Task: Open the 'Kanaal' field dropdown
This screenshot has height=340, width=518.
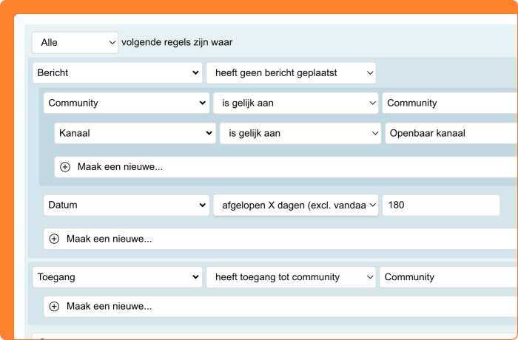Action: point(135,133)
